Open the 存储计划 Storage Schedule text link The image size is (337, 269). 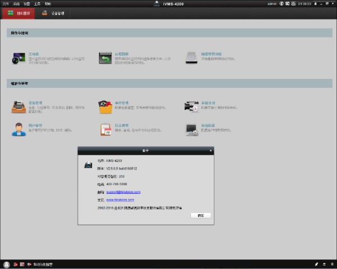click(x=208, y=103)
